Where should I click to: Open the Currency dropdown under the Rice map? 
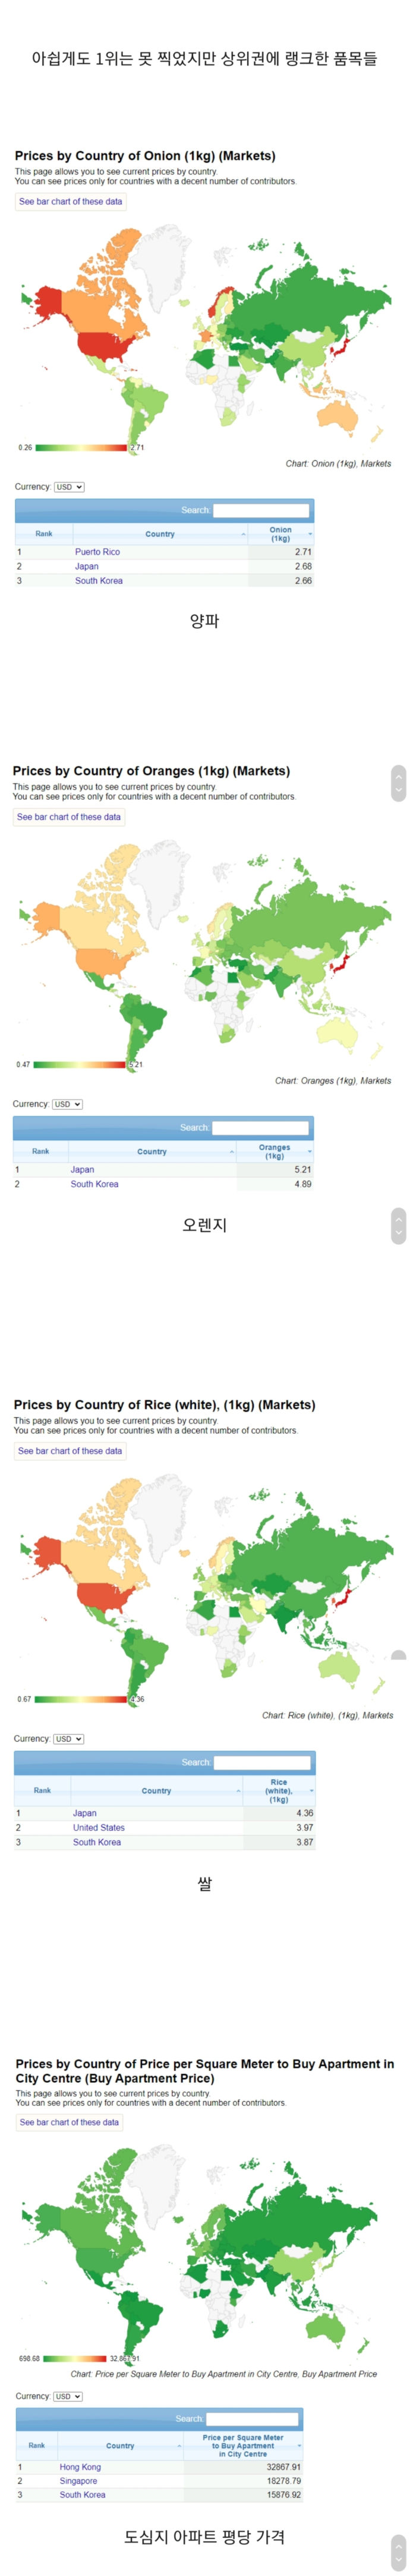(x=68, y=1739)
